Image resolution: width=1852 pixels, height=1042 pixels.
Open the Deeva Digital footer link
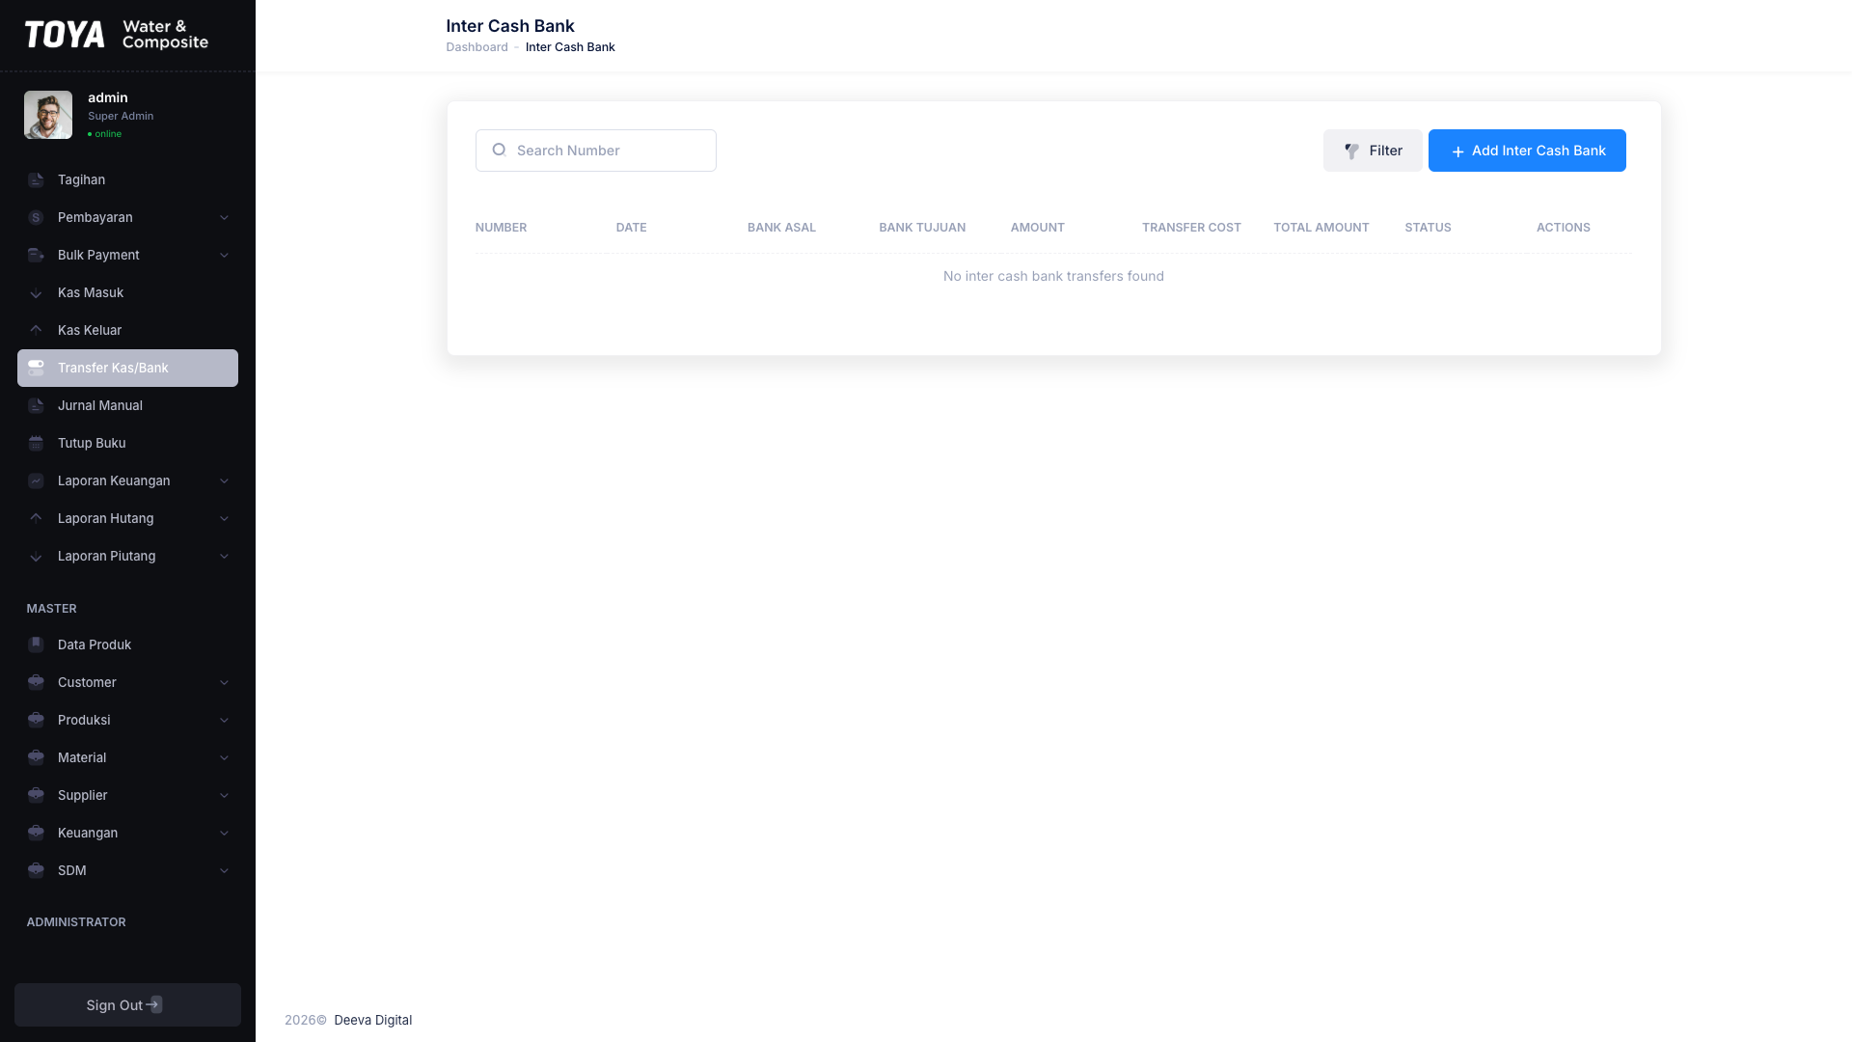(x=372, y=1021)
